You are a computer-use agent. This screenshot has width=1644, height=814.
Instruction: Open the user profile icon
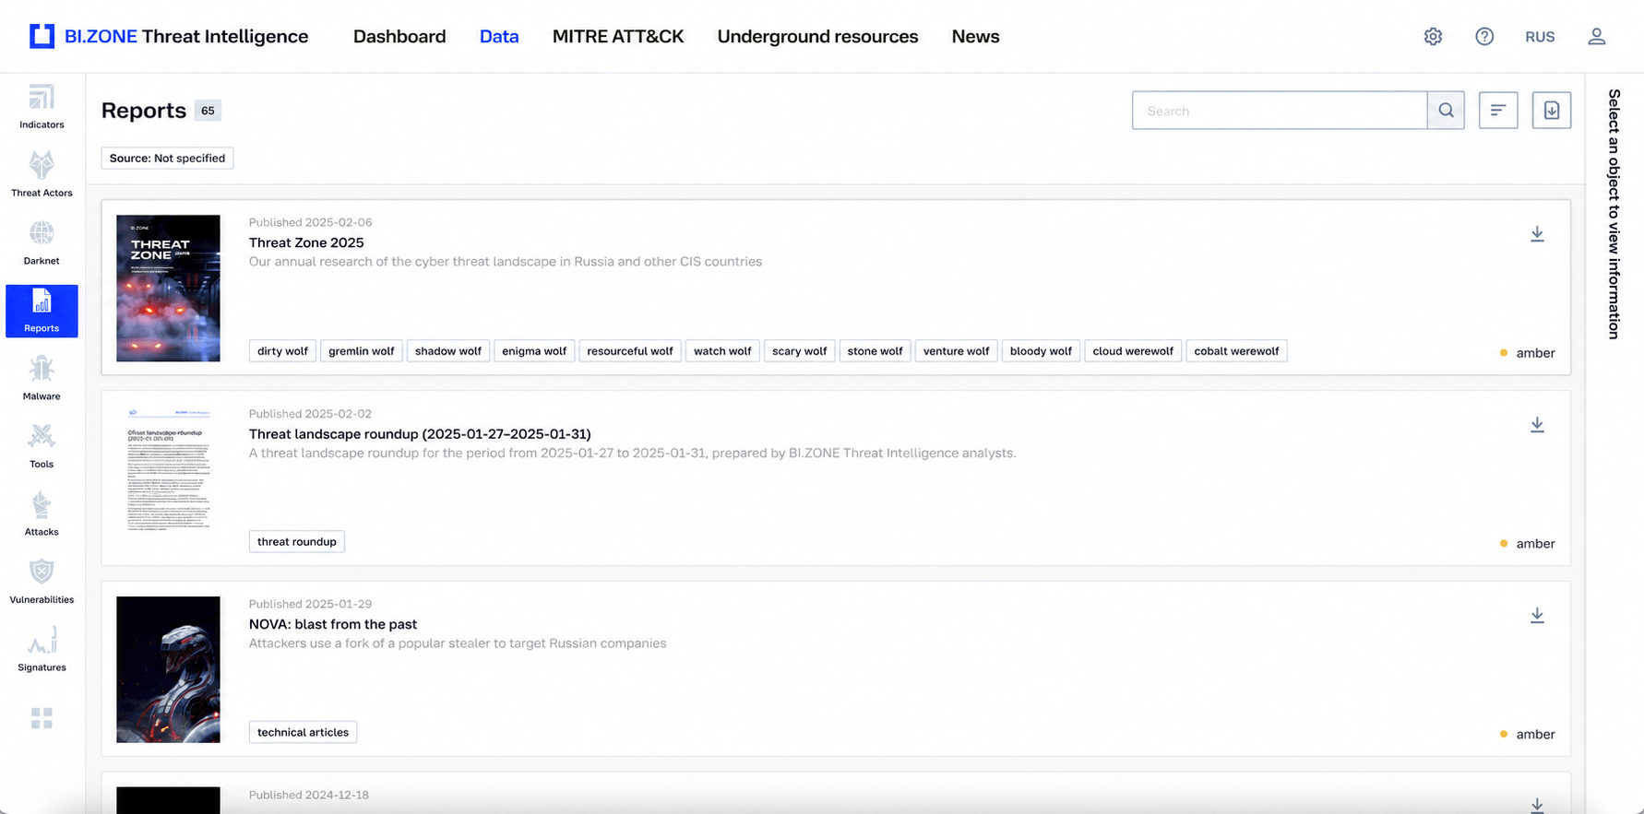coord(1597,37)
